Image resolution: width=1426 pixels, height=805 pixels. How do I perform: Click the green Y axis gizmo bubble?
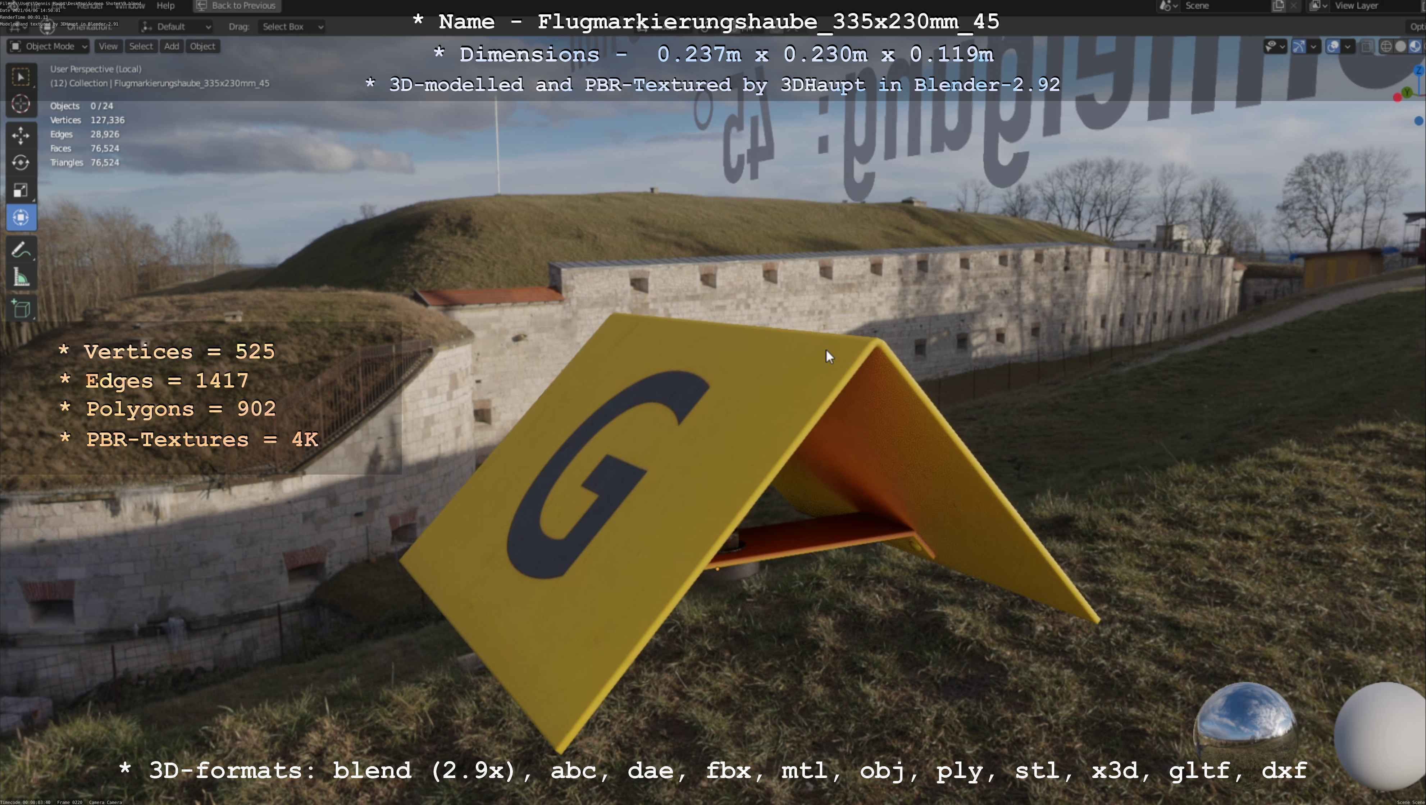pos(1407,92)
